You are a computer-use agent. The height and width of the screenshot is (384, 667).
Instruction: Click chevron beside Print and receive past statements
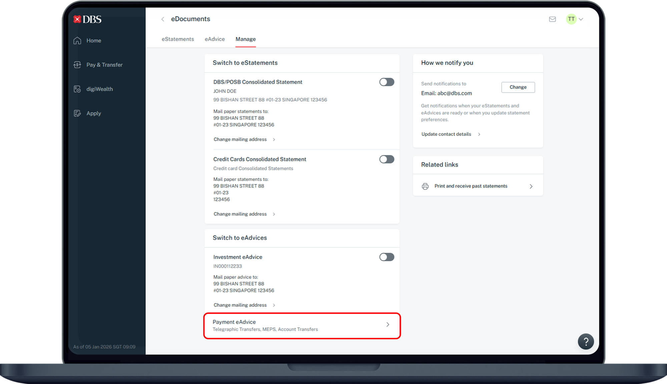tap(531, 187)
